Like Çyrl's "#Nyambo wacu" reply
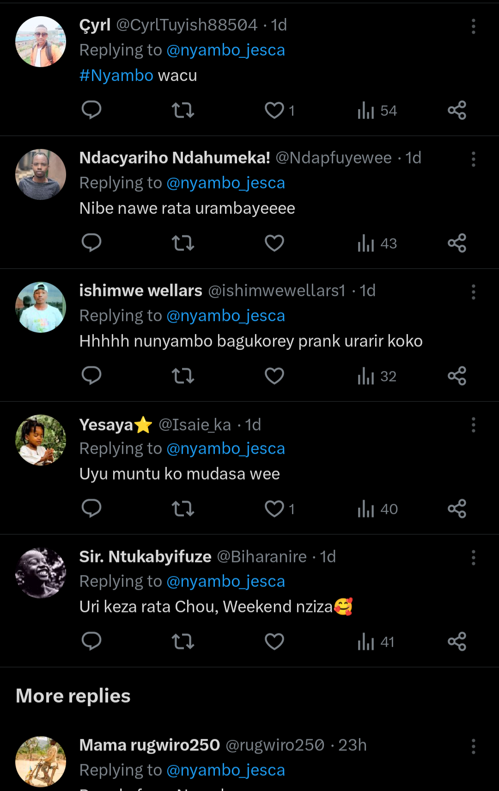The image size is (499, 791). [274, 110]
